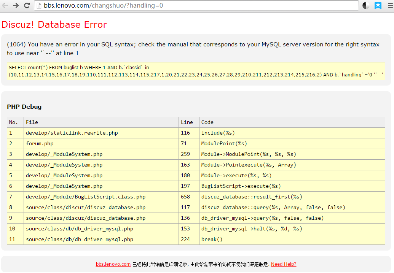Click line number 116 cell
The image size is (394, 273).
189,133
